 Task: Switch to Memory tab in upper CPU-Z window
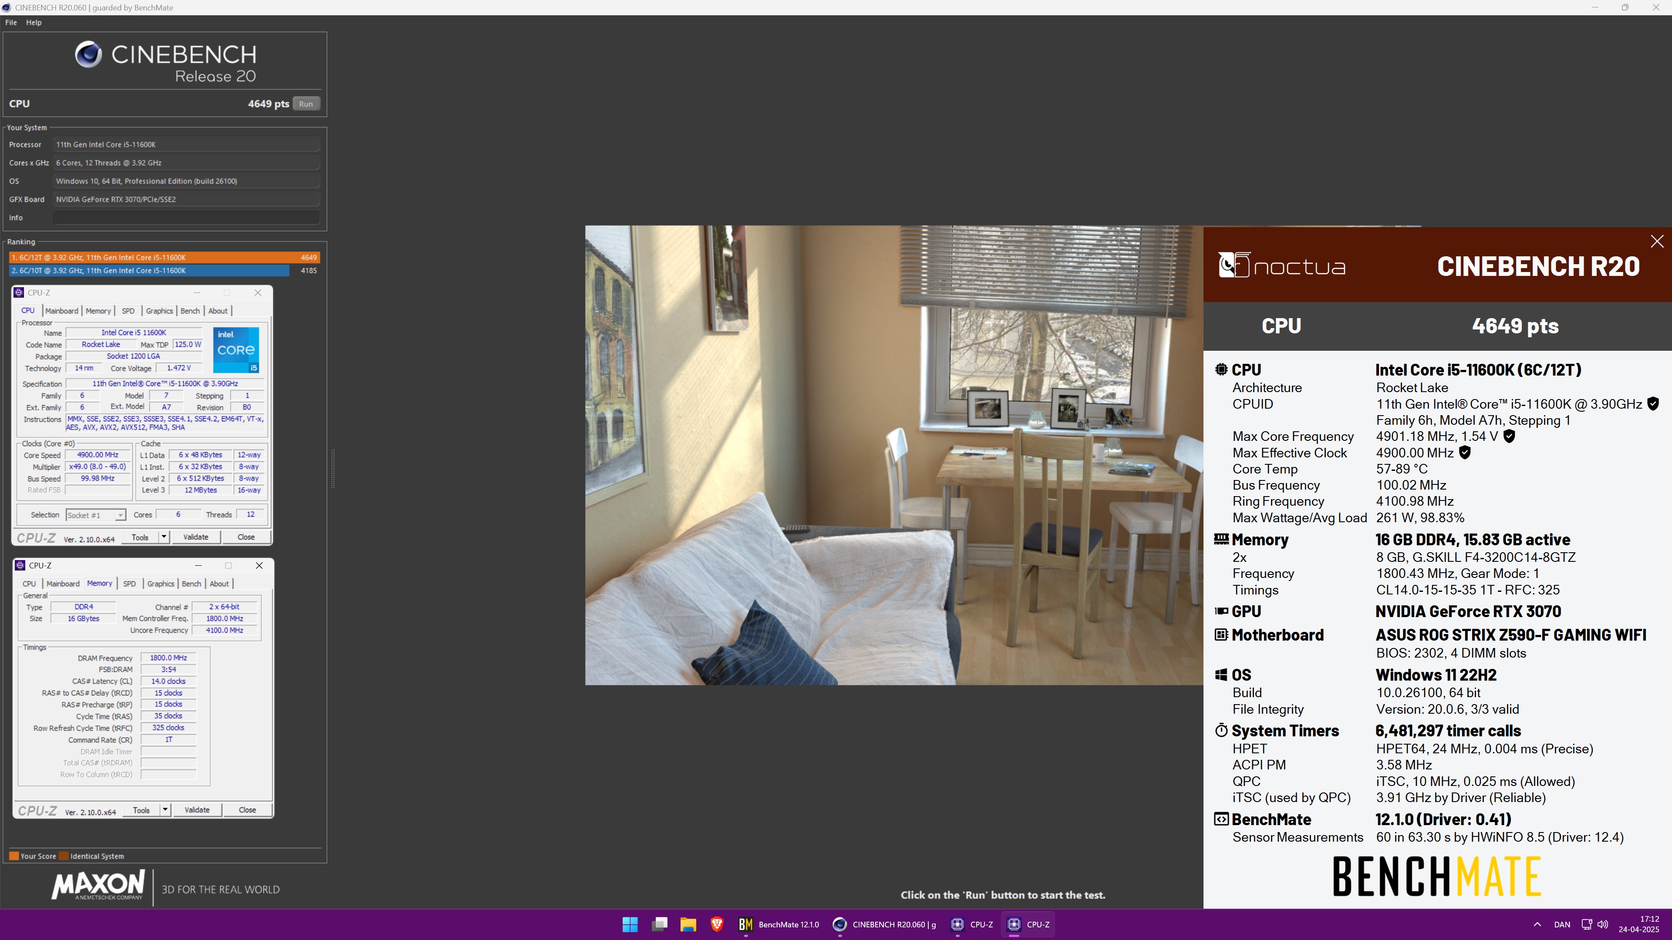[x=98, y=311]
